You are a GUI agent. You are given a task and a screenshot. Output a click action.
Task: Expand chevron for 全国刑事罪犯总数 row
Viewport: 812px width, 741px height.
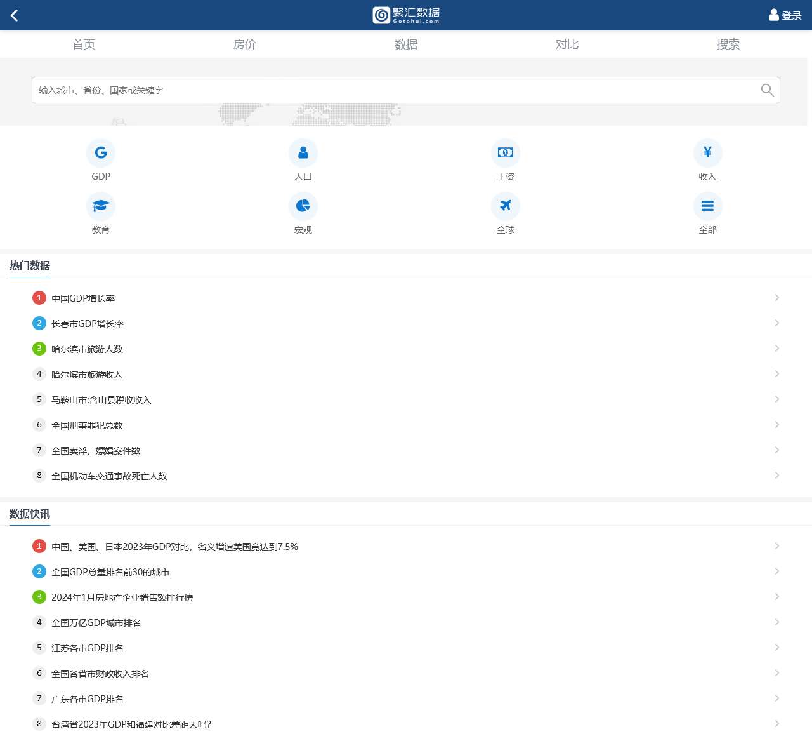coord(776,425)
